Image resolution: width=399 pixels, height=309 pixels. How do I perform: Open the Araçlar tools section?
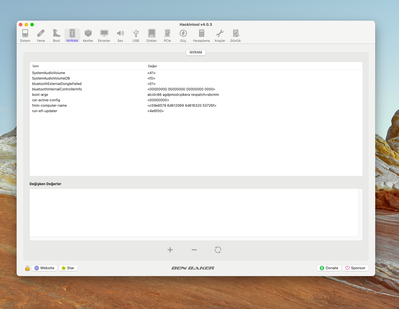(x=220, y=35)
